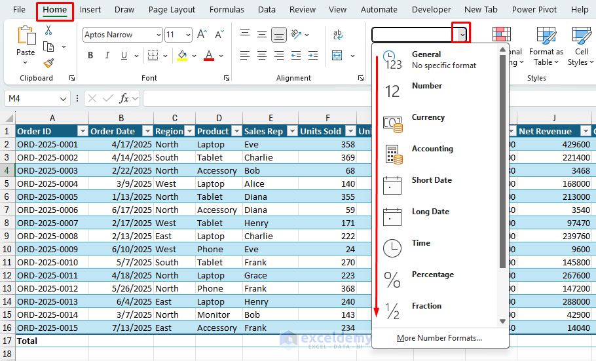Image resolution: width=596 pixels, height=361 pixels.
Task: Choose the Fraction format option
Action: (436, 312)
